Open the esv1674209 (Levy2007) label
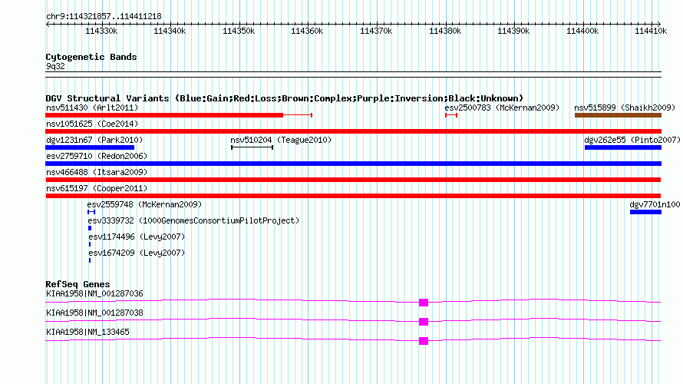 [137, 253]
